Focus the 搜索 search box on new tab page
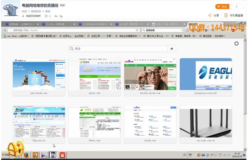This screenshot has height=160, width=248. click(118, 49)
